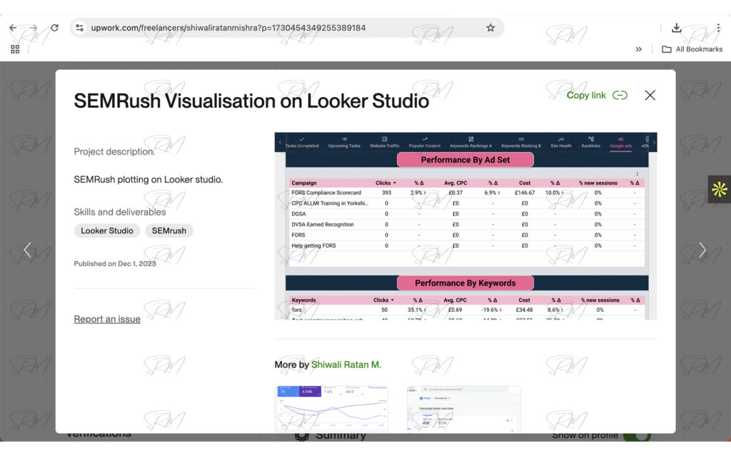Viewport: 731px width, 456px height.
Task: Select DGSA campaign row
Action: tap(467, 214)
